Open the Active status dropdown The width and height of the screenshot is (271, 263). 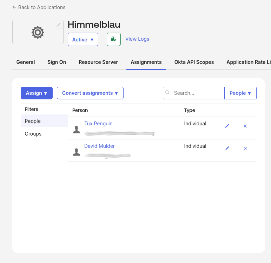[x=83, y=39]
